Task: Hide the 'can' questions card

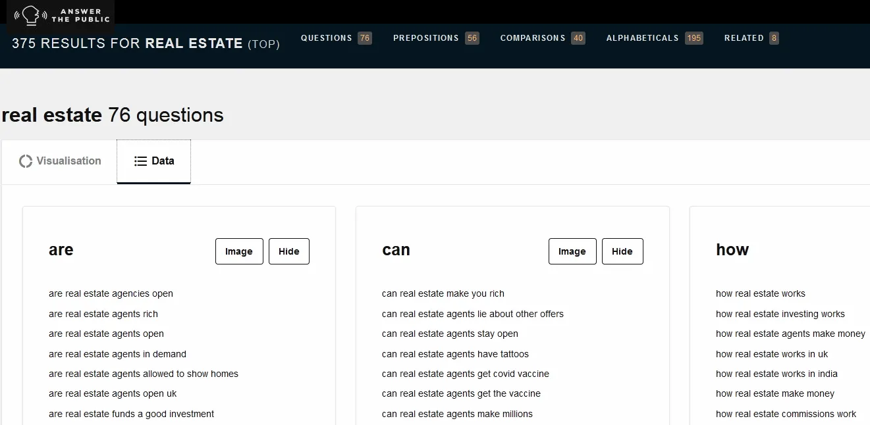Action: click(x=622, y=251)
